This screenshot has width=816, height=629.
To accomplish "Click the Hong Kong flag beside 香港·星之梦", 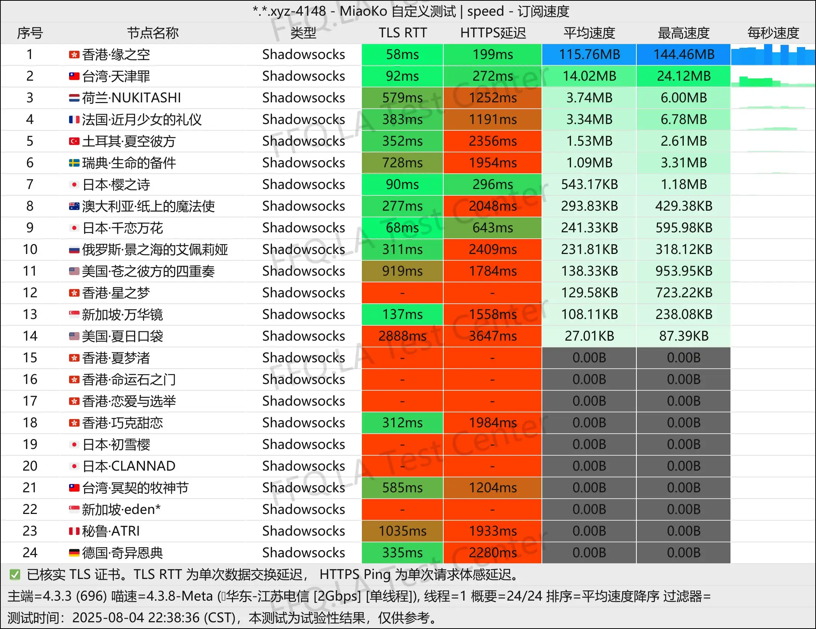I will pos(74,293).
